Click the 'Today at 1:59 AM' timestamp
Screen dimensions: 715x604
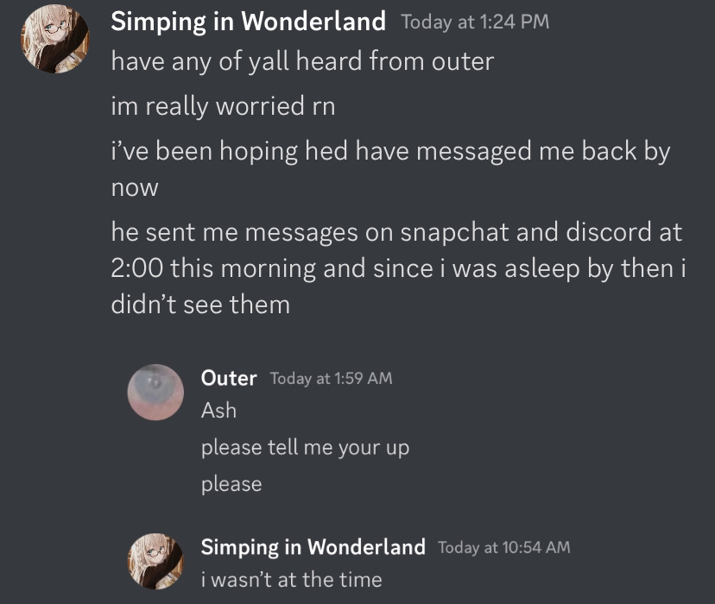click(331, 378)
